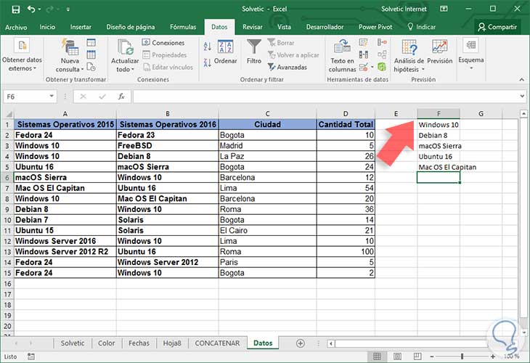
Task: Click the Compartir button
Action: point(497,27)
